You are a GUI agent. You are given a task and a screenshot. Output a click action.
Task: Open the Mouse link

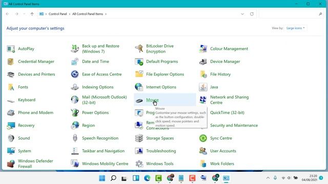coord(152,100)
